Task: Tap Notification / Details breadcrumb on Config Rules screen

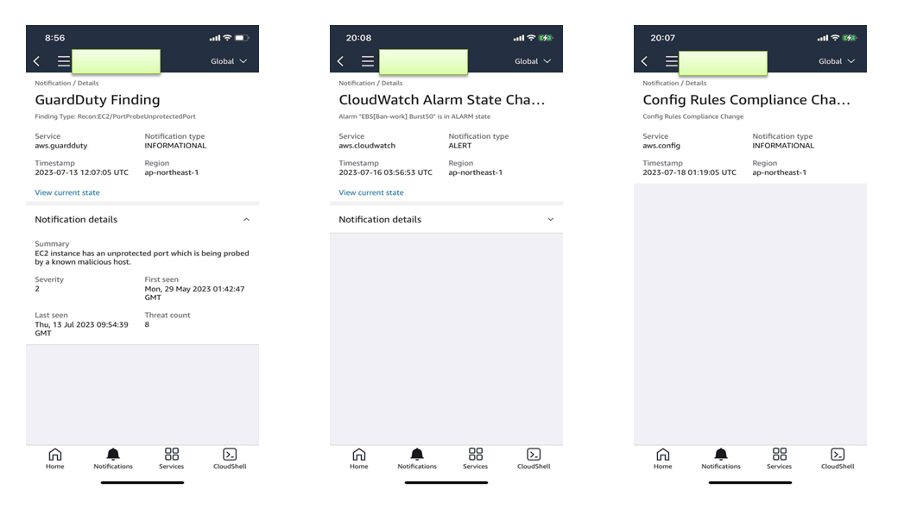Action: [674, 83]
